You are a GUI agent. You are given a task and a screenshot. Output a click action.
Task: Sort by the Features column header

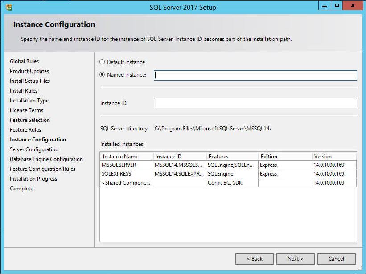[232, 156]
